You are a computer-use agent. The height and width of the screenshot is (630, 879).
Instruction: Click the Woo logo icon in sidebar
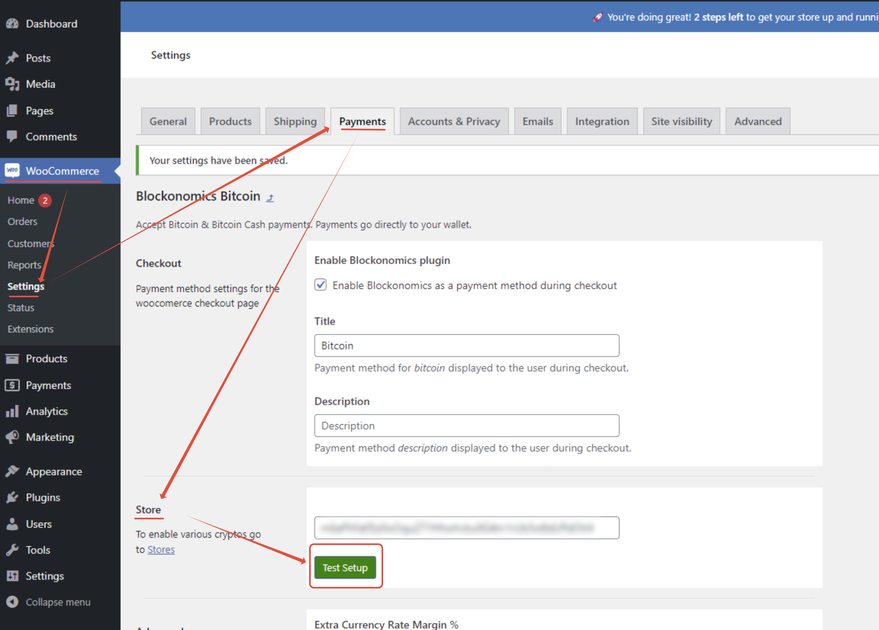click(x=12, y=170)
